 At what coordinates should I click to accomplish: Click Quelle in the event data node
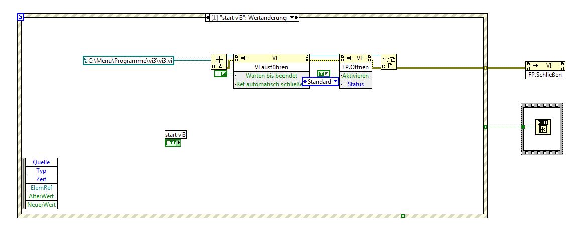[x=41, y=162]
